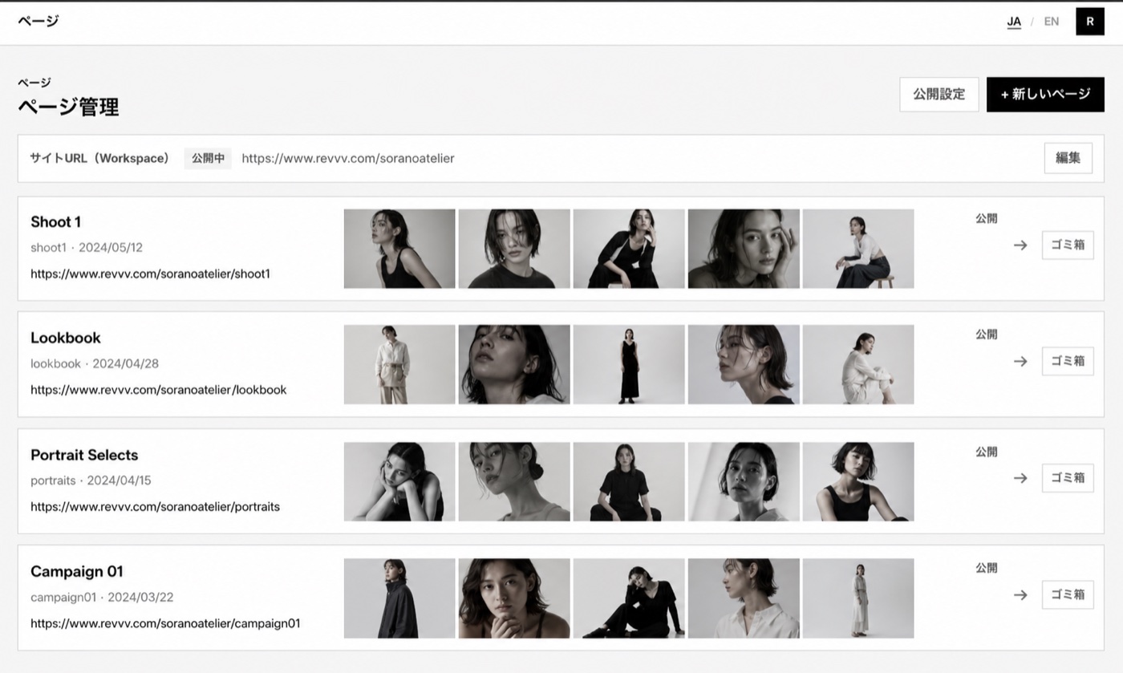
Task: Click the 公開設定 button
Action: tap(939, 95)
